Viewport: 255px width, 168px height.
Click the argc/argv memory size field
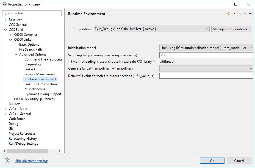click(206, 55)
